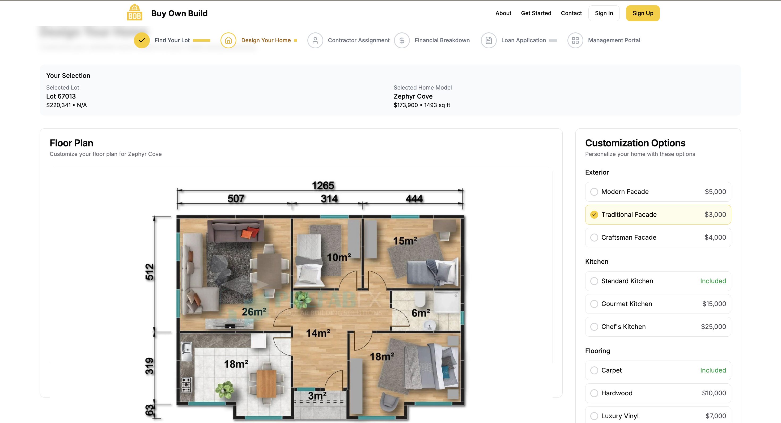Click the Included label for Standard Kitchen
Image resolution: width=781 pixels, height=423 pixels.
pos(713,281)
